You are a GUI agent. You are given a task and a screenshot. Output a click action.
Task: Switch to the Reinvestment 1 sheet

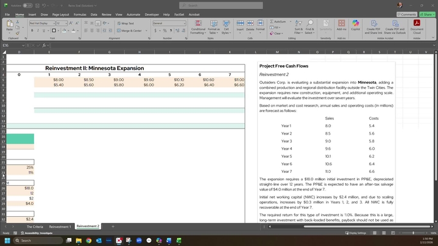60,227
